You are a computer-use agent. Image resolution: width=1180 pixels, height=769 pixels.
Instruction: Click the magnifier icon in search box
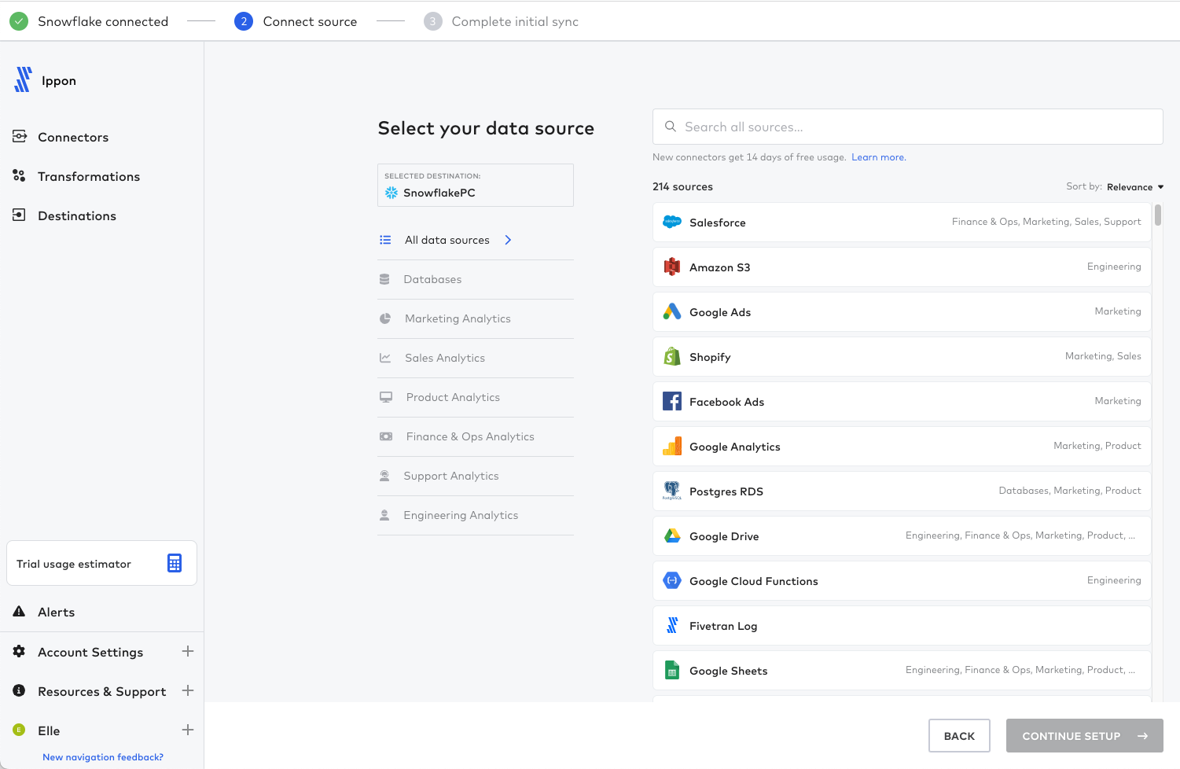pyautogui.click(x=671, y=126)
